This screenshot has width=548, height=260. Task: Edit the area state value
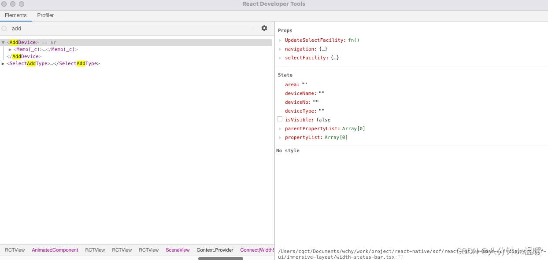(x=304, y=84)
